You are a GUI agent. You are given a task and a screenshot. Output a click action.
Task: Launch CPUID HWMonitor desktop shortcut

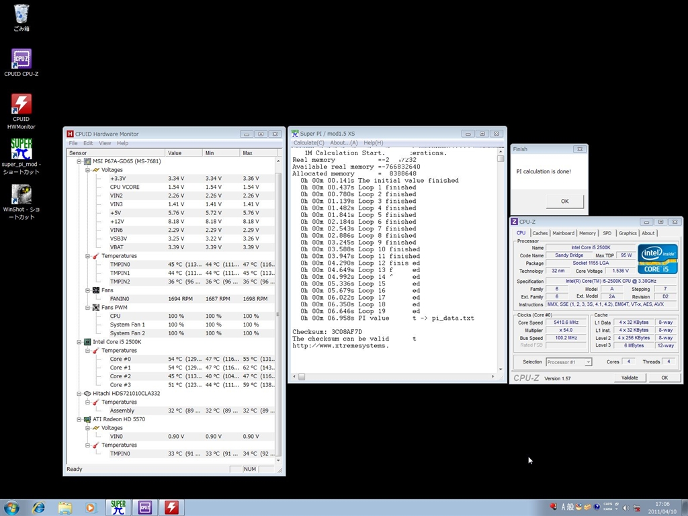pos(21,112)
